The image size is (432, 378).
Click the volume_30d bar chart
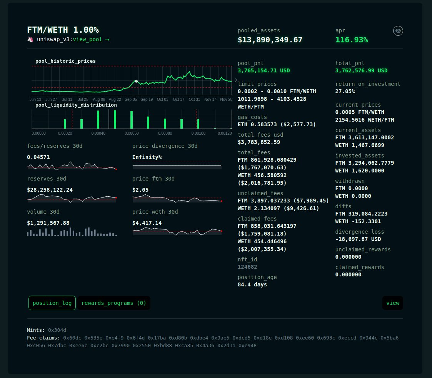coord(72,232)
